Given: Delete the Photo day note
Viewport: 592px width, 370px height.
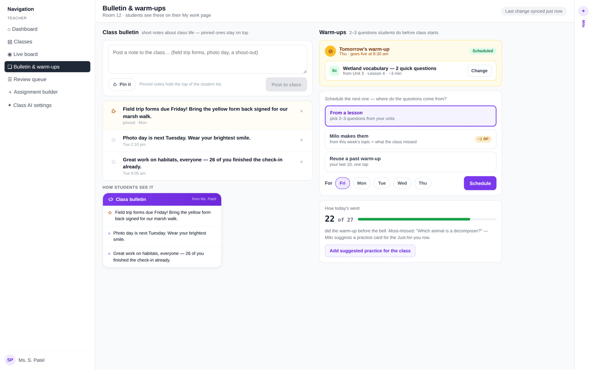Looking at the screenshot, I should pyautogui.click(x=302, y=140).
